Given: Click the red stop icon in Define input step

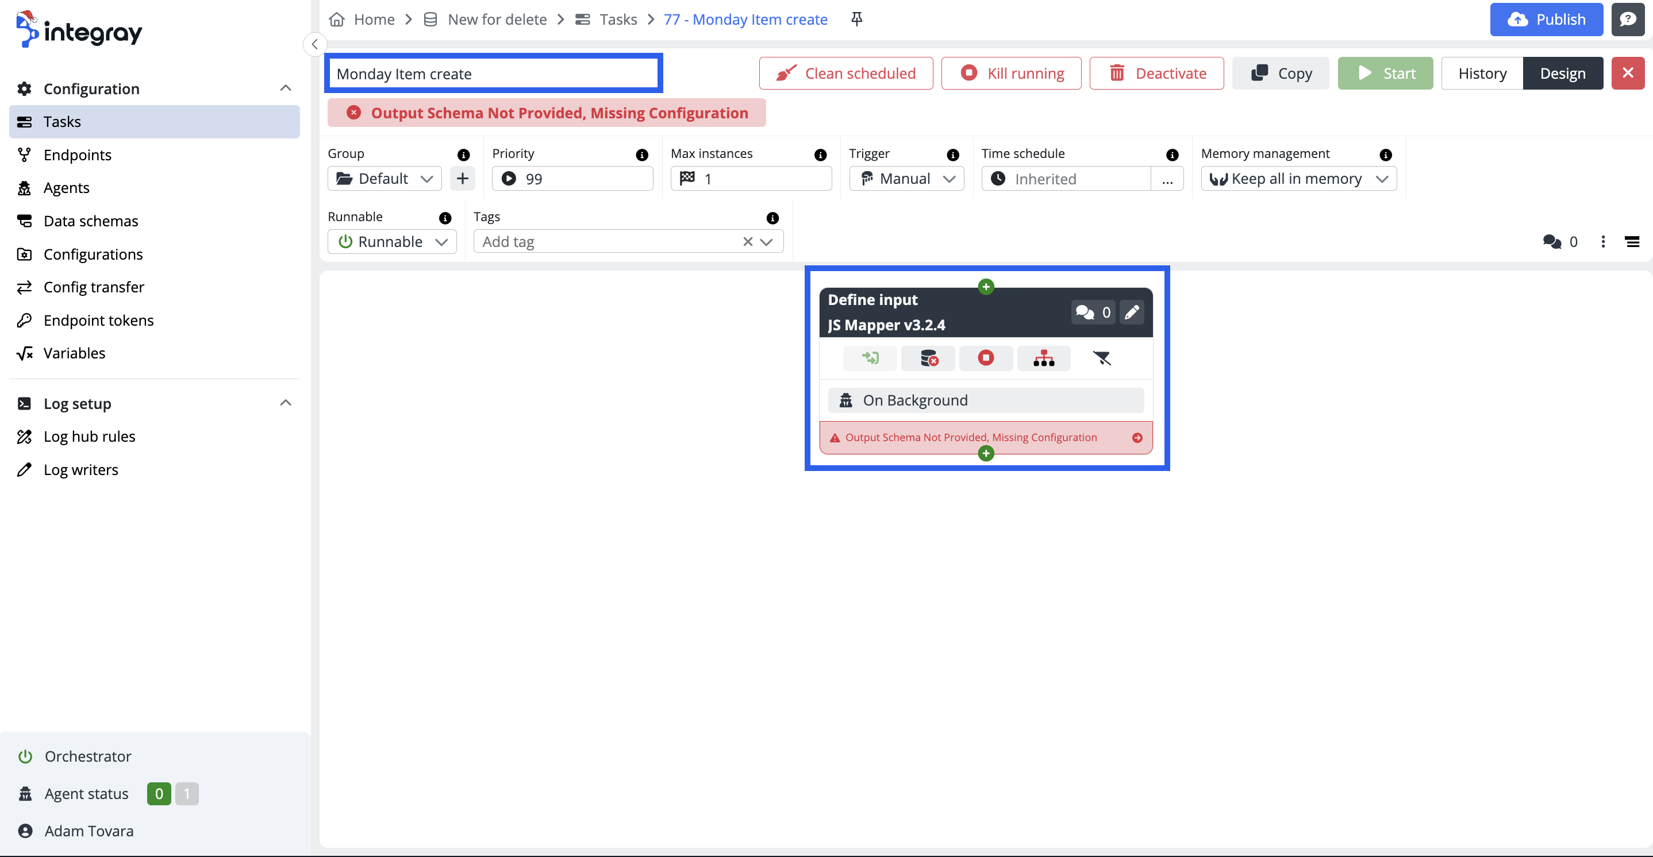Looking at the screenshot, I should (x=986, y=358).
